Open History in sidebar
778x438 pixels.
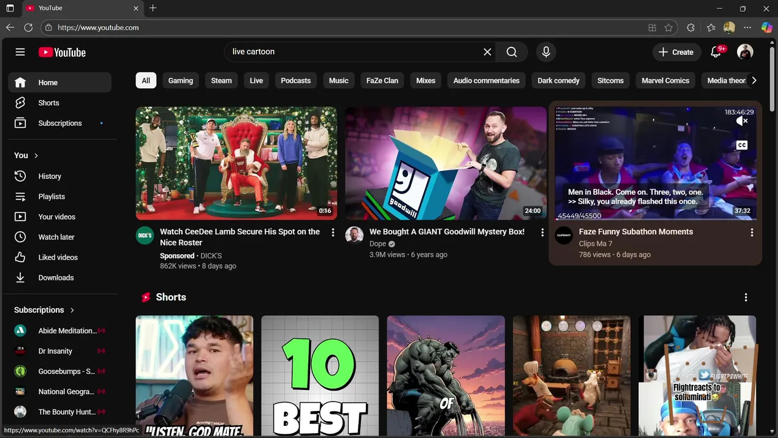60,176
